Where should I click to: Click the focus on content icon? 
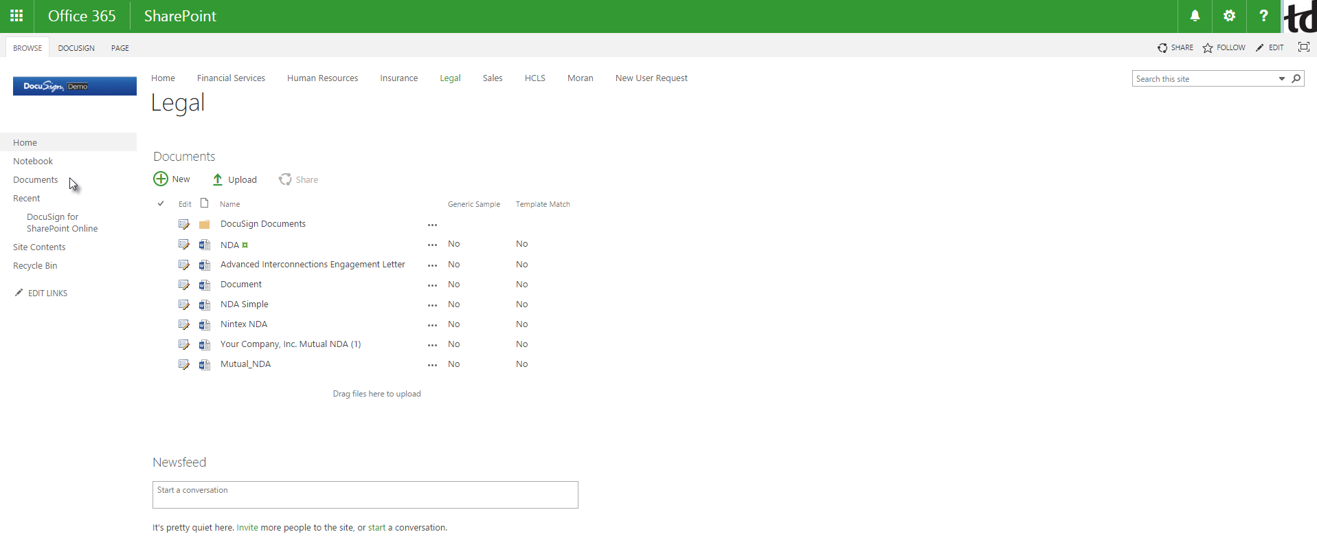point(1303,47)
